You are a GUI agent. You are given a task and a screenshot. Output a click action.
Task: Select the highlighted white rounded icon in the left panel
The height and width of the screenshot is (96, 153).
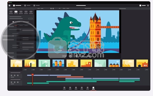[x=16, y=12]
